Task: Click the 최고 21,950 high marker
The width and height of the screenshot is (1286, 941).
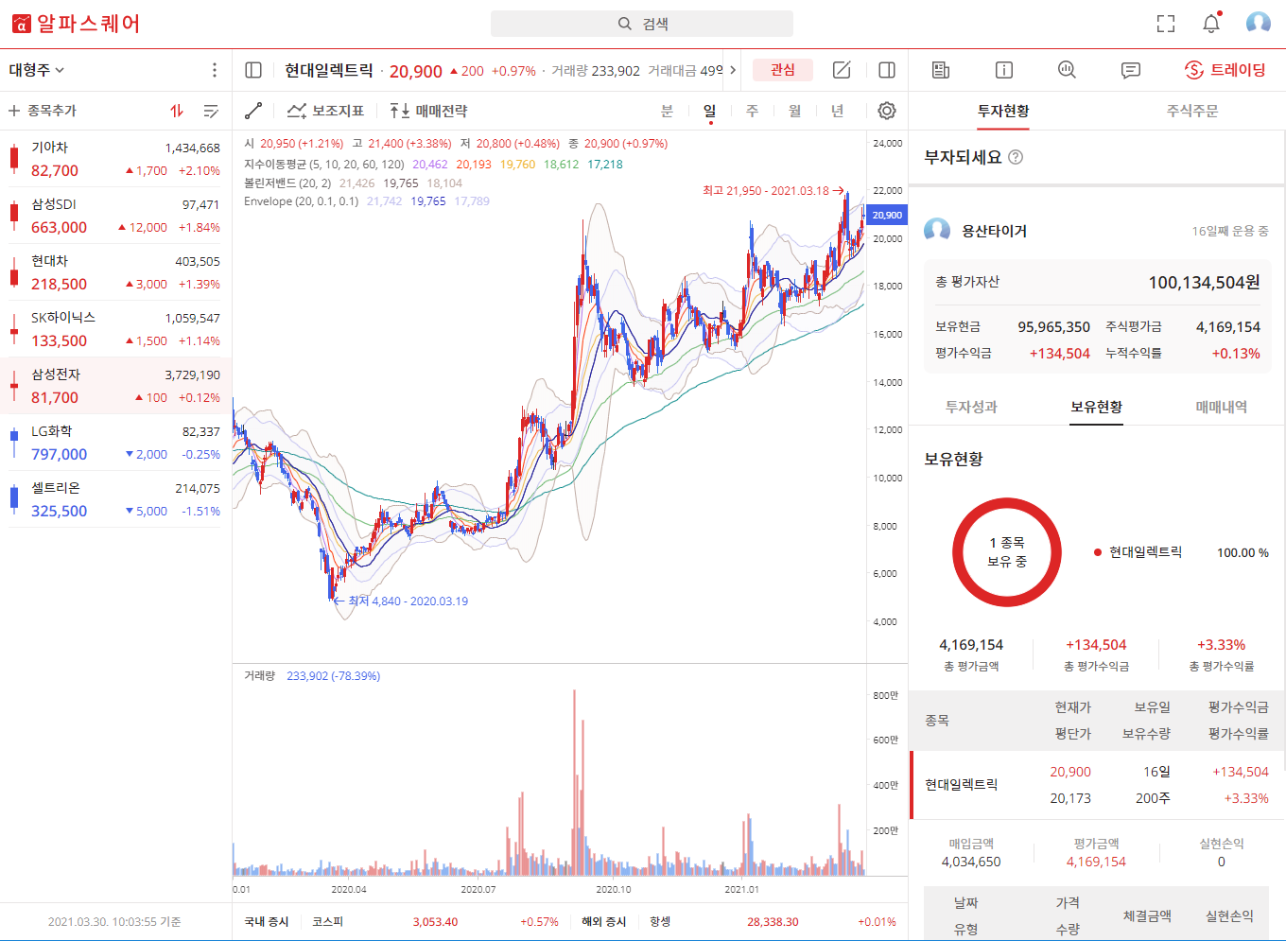Action: point(773,190)
